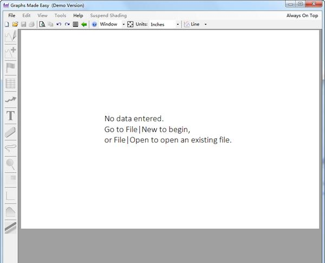Click the Copy icon in the toolbar
Viewport: 325px width, 263px height.
(50, 24)
